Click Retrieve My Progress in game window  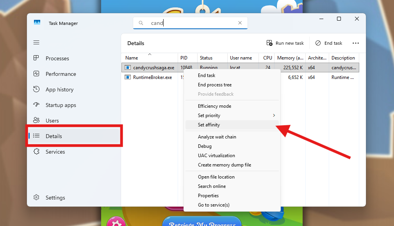tap(202, 221)
